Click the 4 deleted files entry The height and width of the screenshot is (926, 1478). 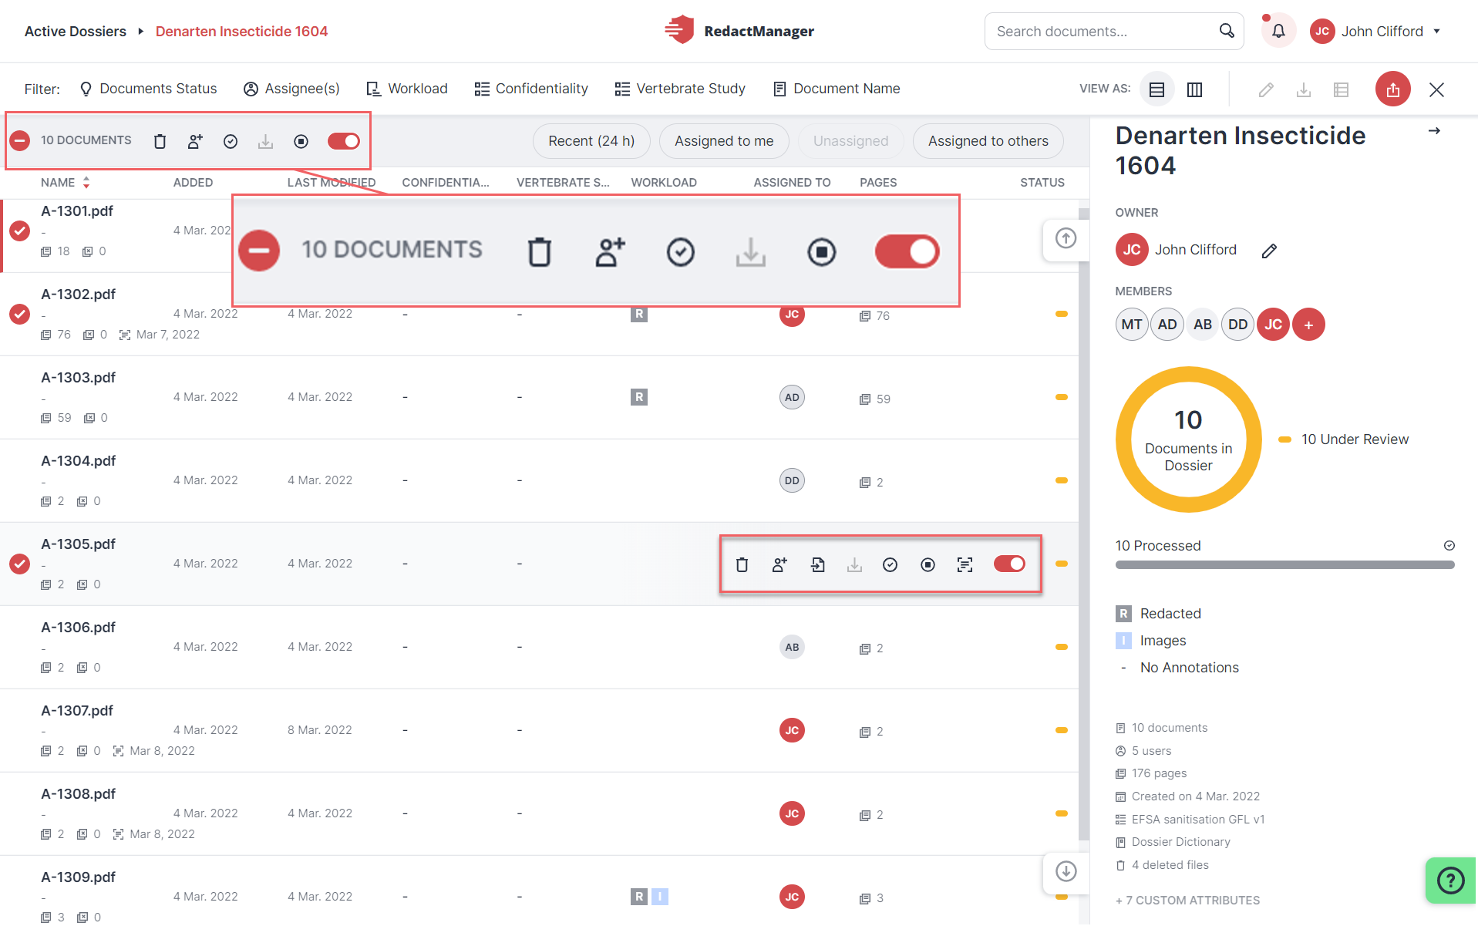(1163, 865)
